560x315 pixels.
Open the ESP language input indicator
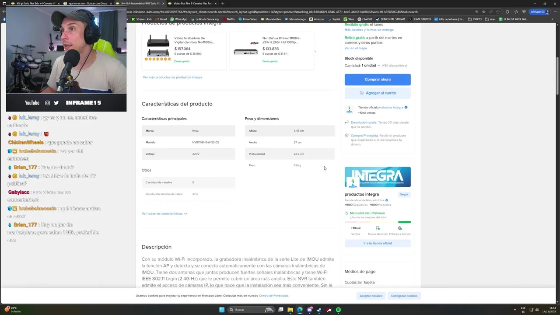523,310
